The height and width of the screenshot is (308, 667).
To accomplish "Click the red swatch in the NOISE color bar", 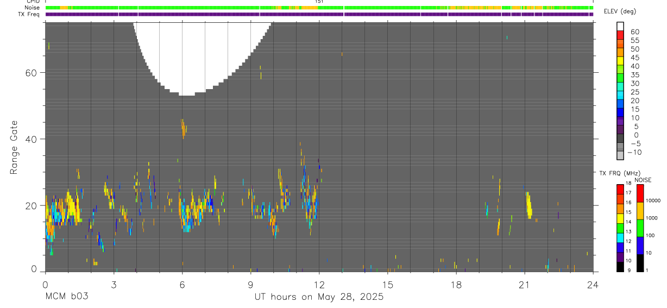I will point(640,193).
